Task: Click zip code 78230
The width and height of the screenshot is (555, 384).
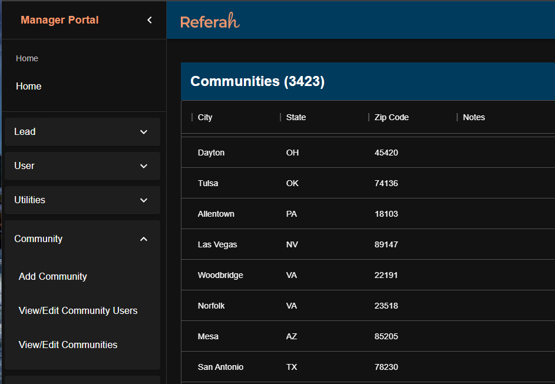Action: [x=386, y=367]
